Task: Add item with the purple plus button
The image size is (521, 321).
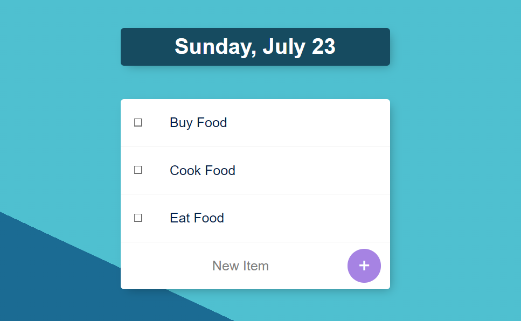Action: click(364, 266)
